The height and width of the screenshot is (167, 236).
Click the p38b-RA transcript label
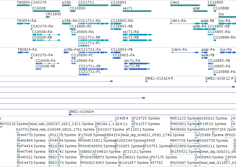70,21
